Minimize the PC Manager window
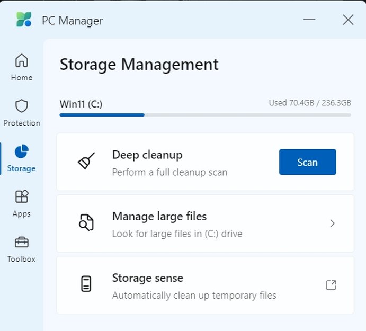Viewport: 366px width, 331px height. point(309,20)
